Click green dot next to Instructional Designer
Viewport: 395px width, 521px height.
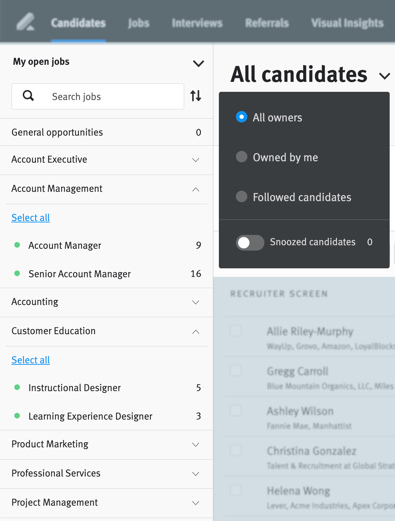(17, 387)
